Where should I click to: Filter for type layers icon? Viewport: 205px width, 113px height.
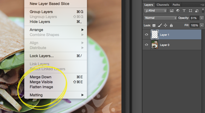coord(184,11)
